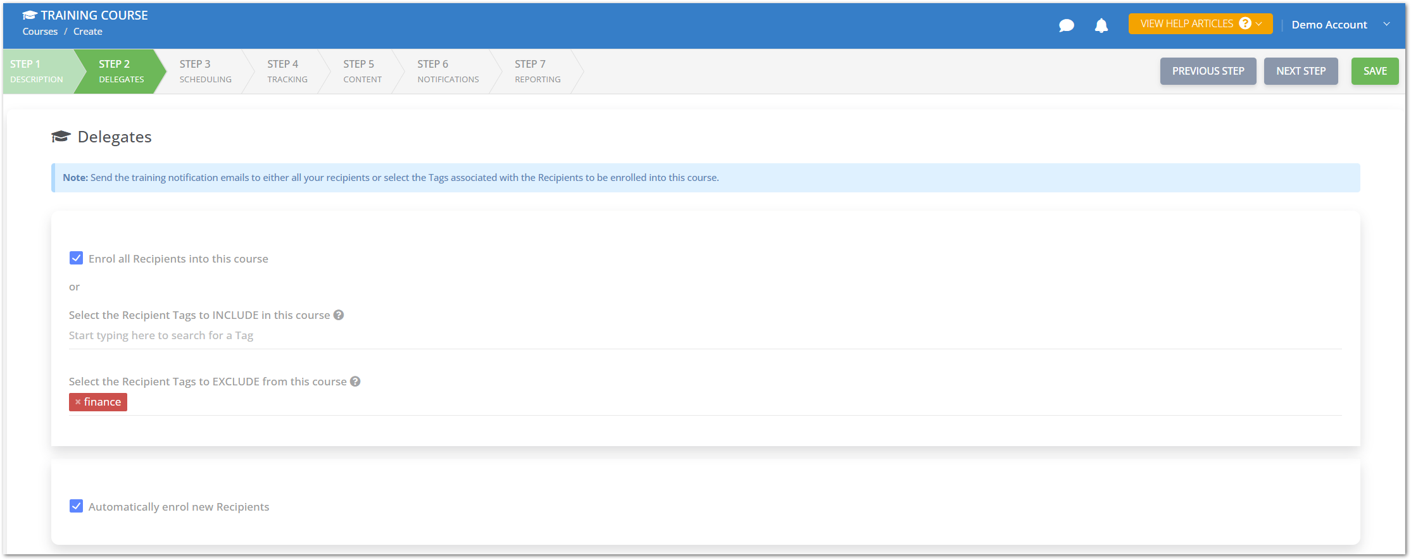Go to Step 1 Description
This screenshot has width=1411, height=560.
click(37, 71)
